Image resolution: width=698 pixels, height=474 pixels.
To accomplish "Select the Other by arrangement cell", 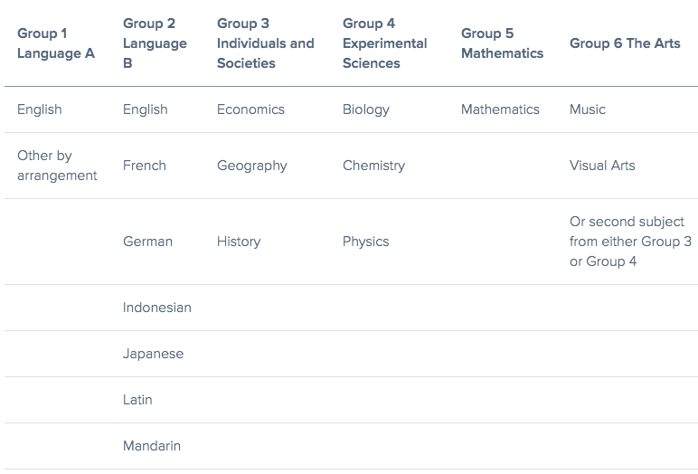I will point(56,166).
